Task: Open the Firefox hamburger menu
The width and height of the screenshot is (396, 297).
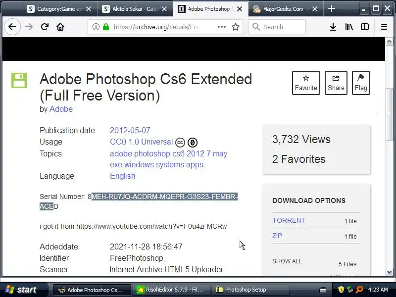Action: 384,27
